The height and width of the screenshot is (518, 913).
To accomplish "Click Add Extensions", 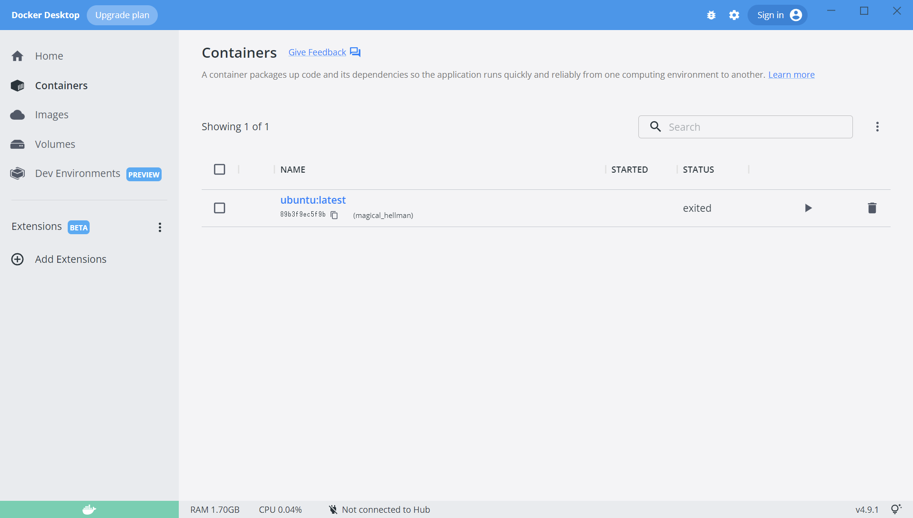I will (x=71, y=259).
